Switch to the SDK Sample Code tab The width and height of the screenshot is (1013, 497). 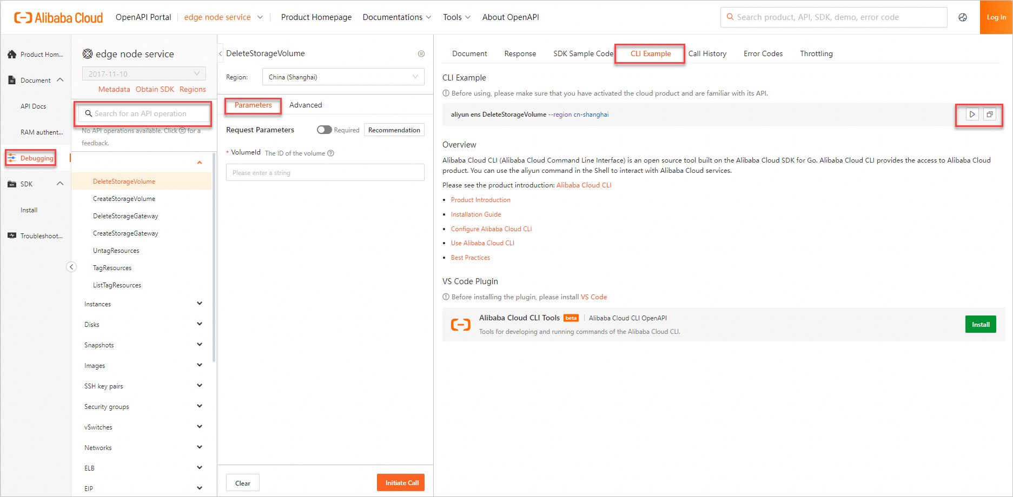tap(583, 53)
